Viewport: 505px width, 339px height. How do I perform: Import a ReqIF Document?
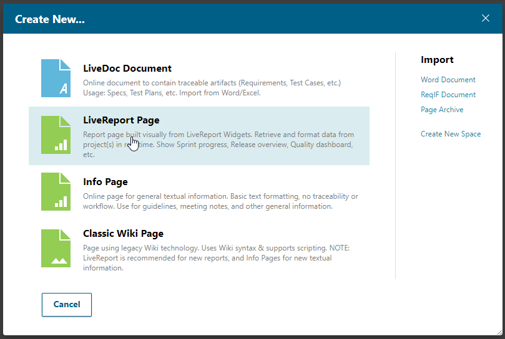448,95
